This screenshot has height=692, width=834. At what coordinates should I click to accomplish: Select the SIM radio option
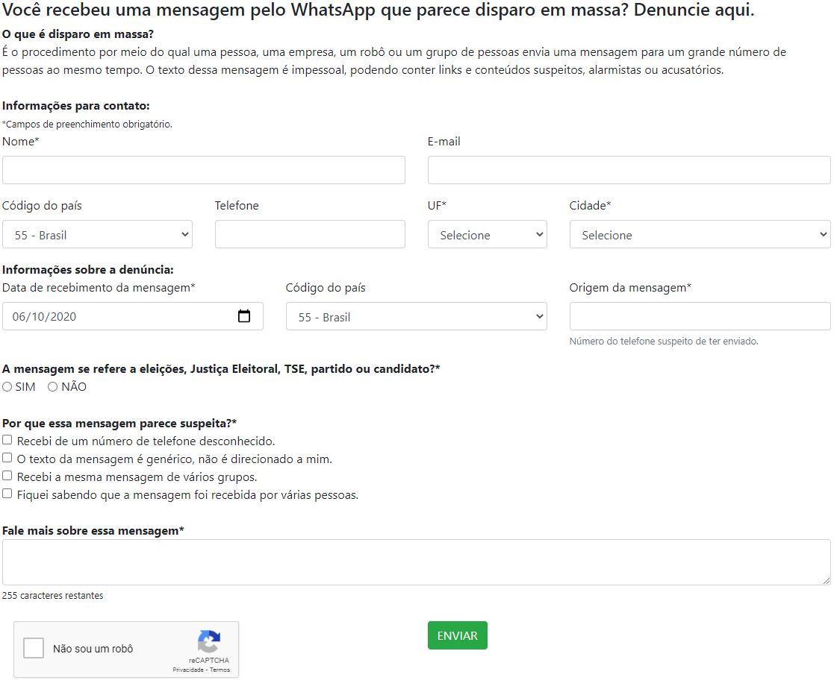pyautogui.click(x=7, y=386)
